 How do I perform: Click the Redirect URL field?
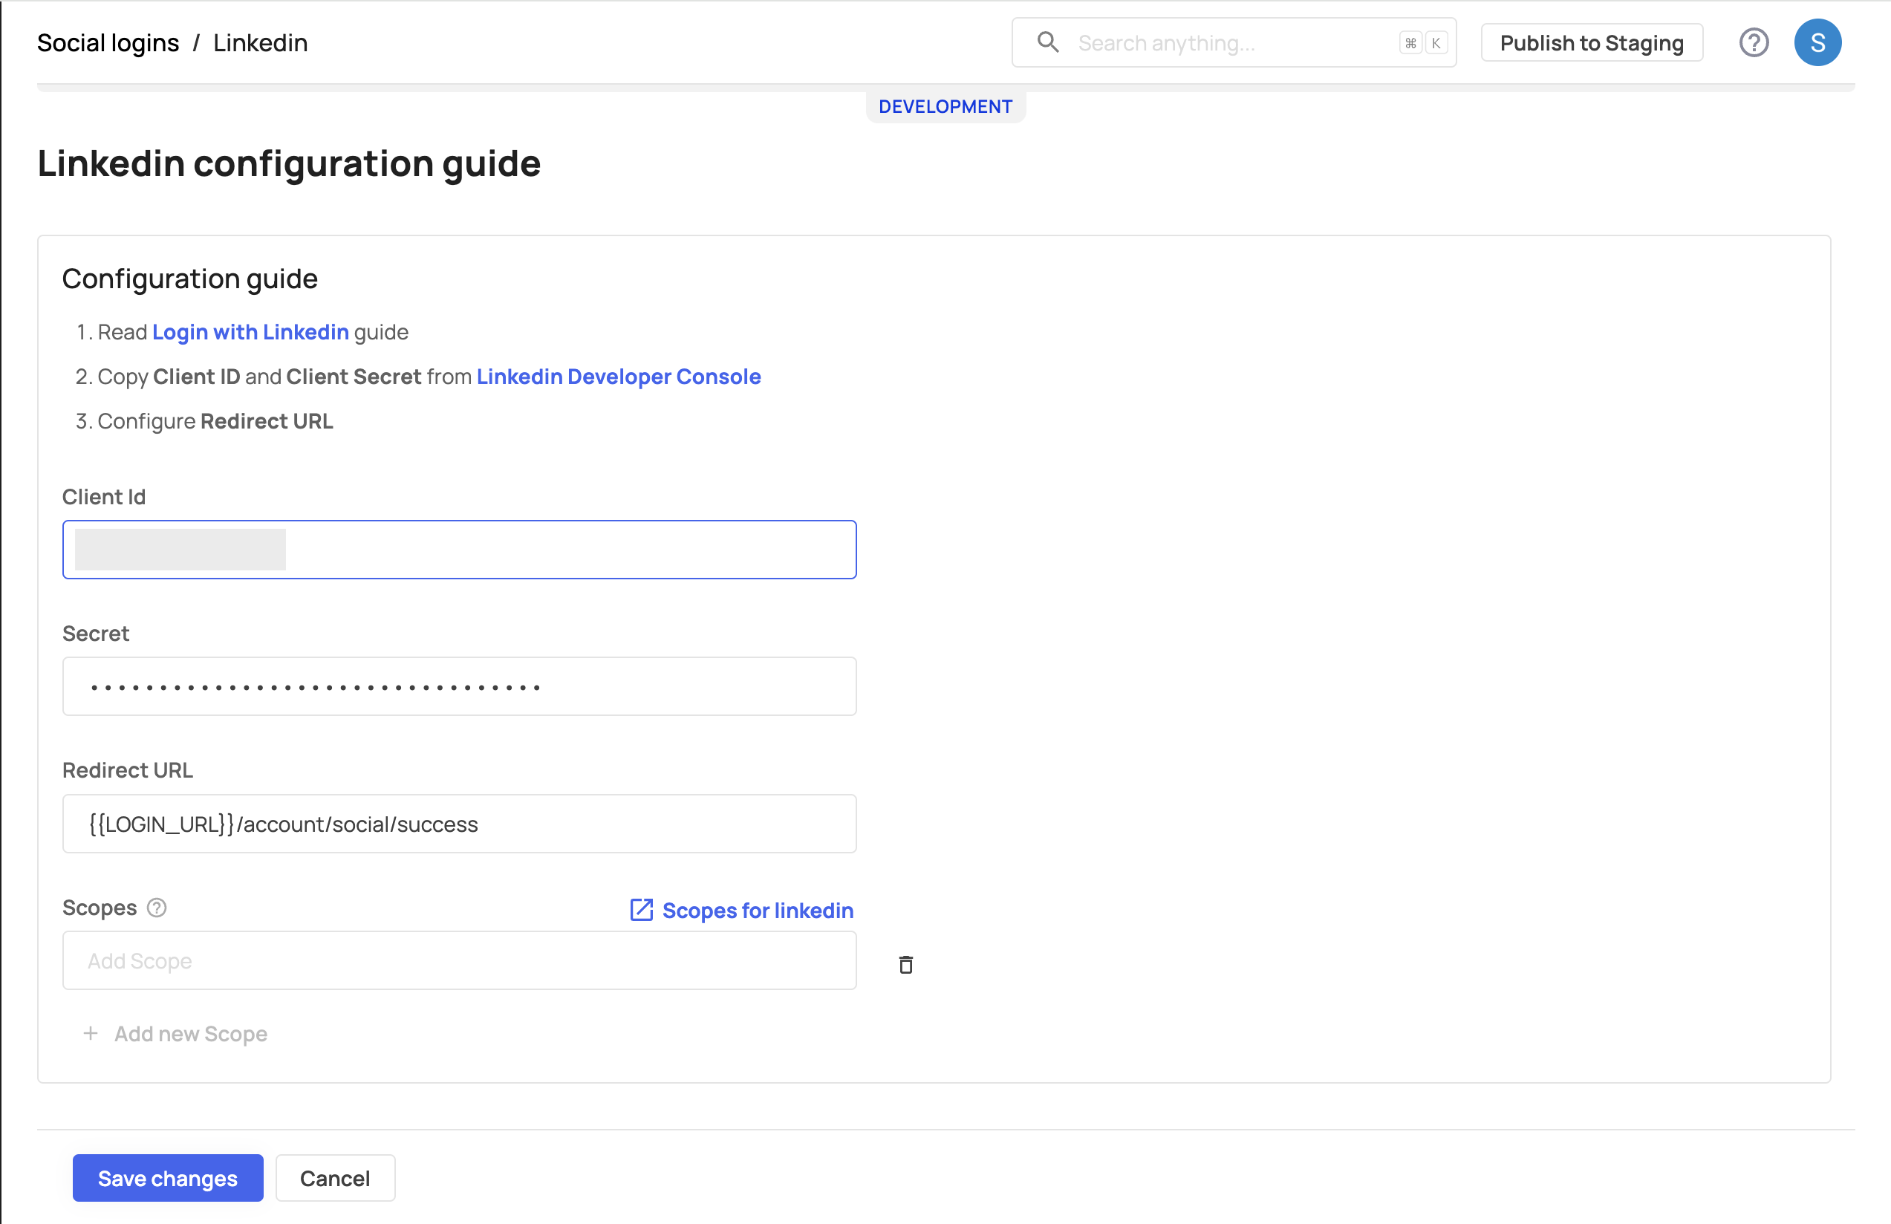click(459, 824)
